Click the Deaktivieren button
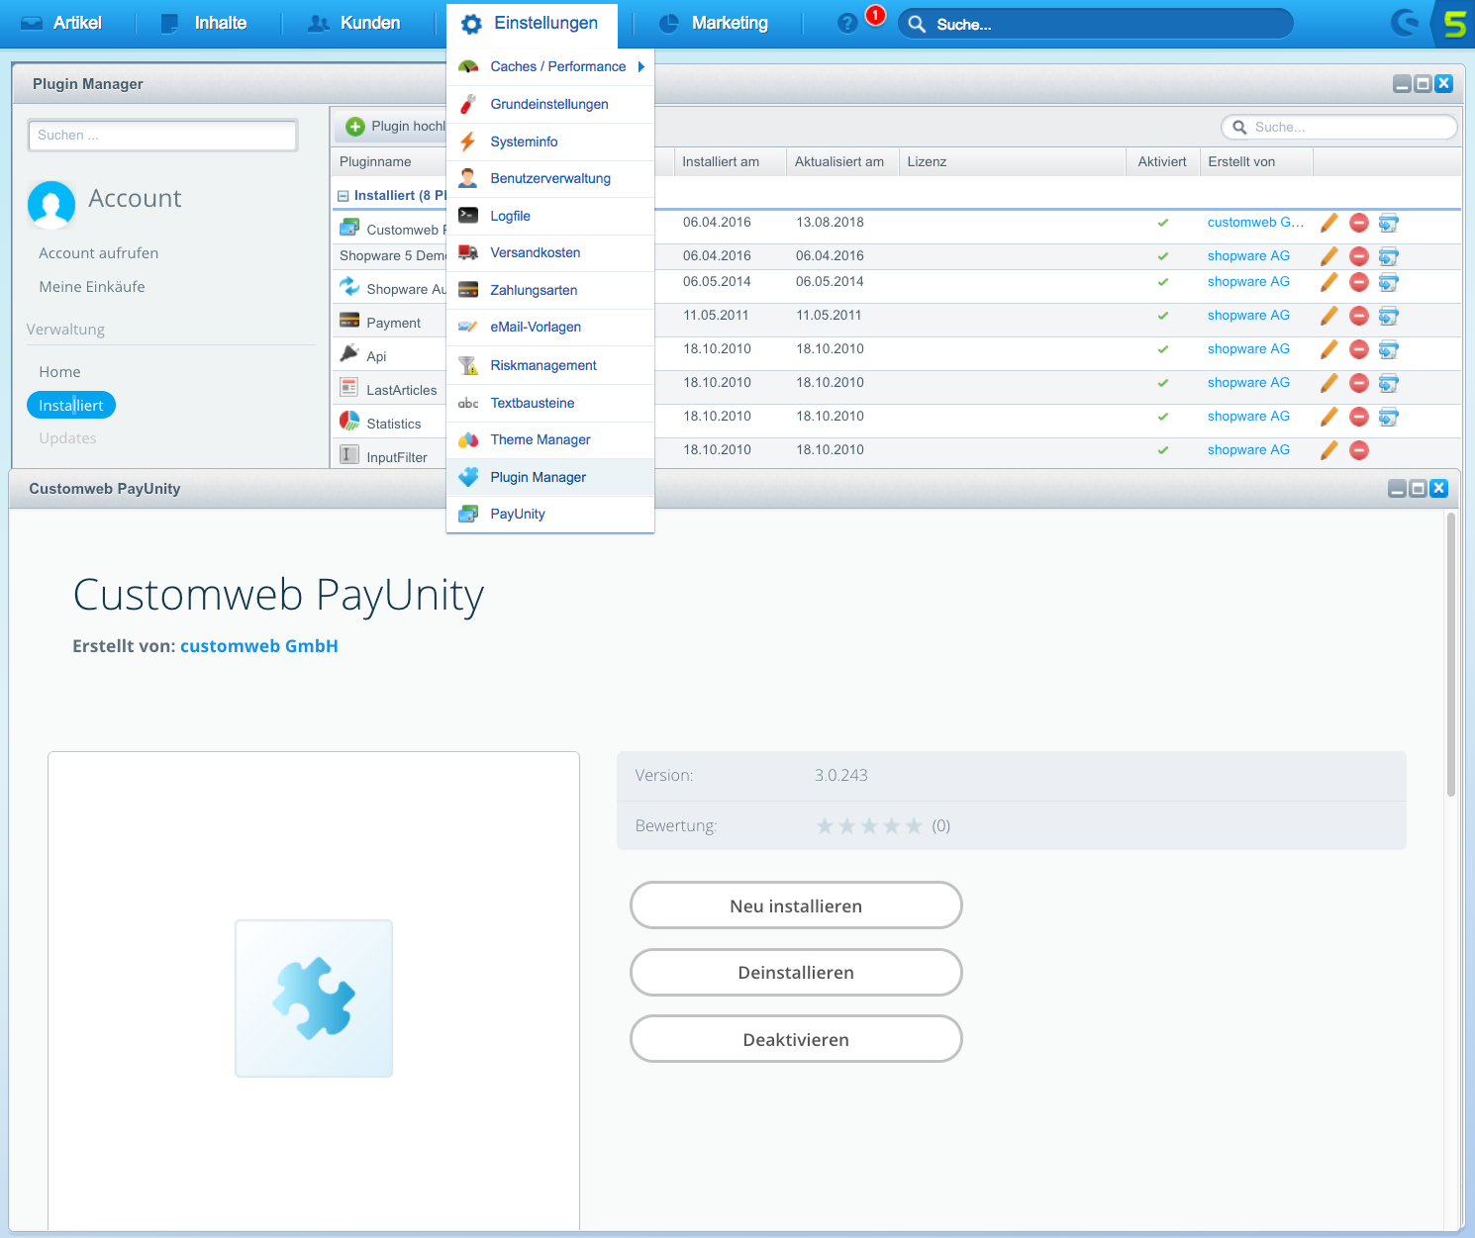1475x1238 pixels. pyautogui.click(x=796, y=1039)
